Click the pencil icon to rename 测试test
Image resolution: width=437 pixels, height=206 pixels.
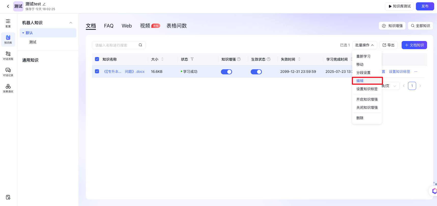[x=44, y=4]
